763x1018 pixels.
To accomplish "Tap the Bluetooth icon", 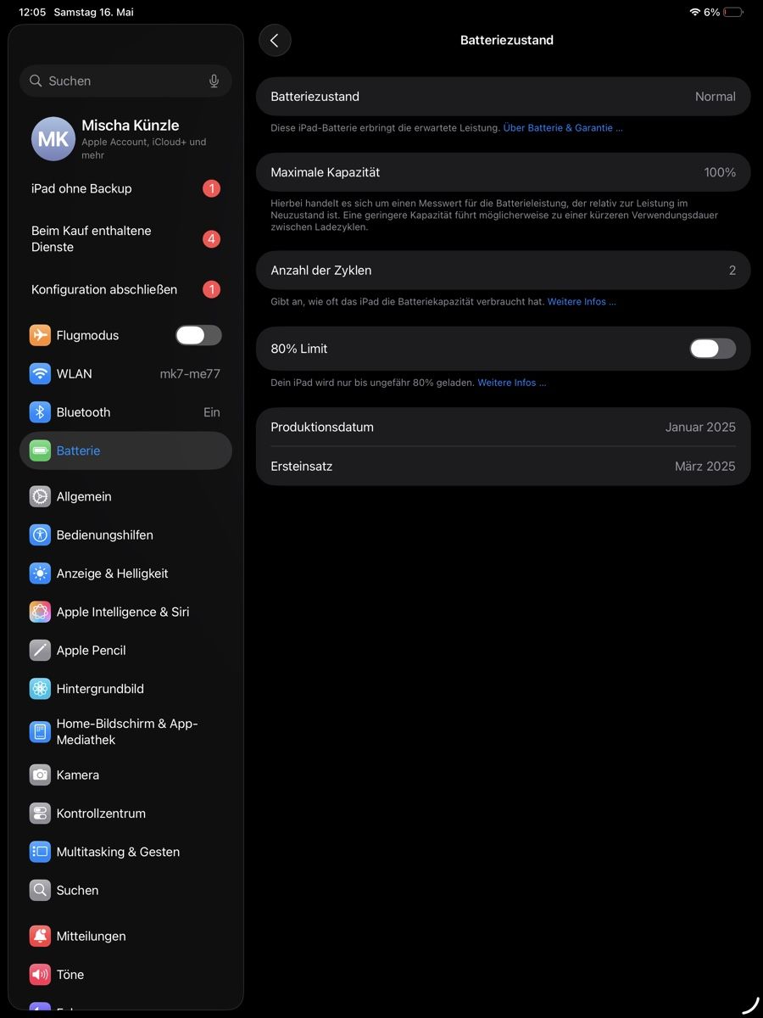I will [x=40, y=412].
